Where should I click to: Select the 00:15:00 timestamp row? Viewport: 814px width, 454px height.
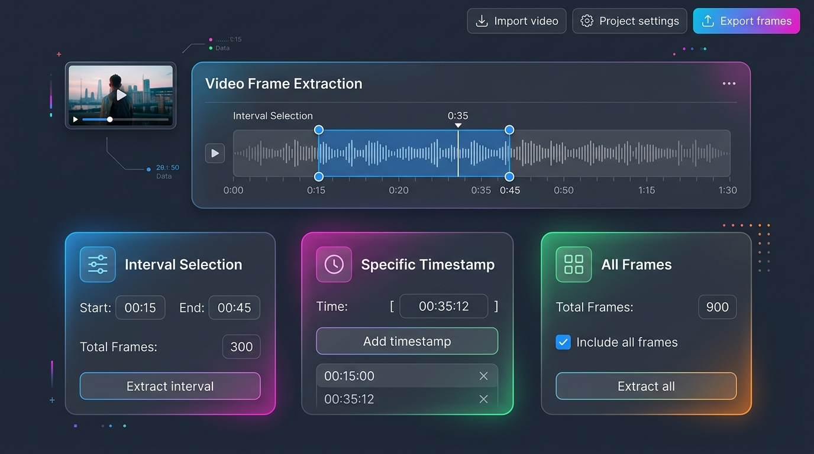[407, 376]
